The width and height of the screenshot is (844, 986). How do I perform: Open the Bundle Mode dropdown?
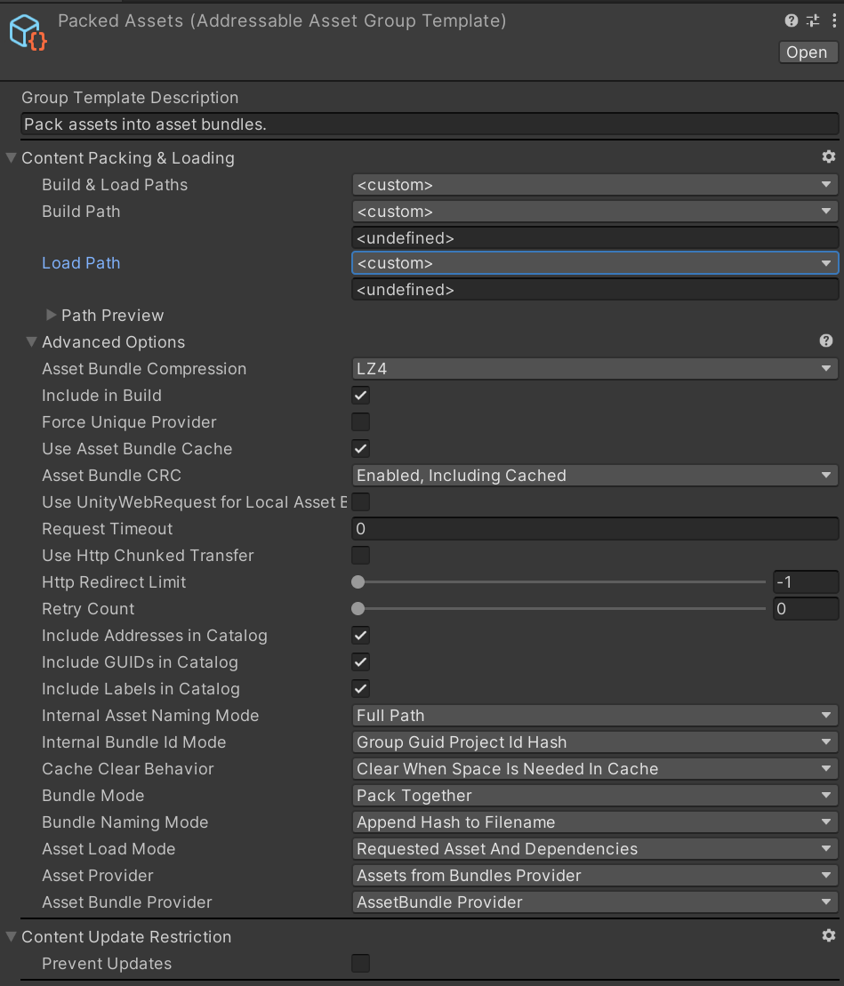(x=594, y=796)
